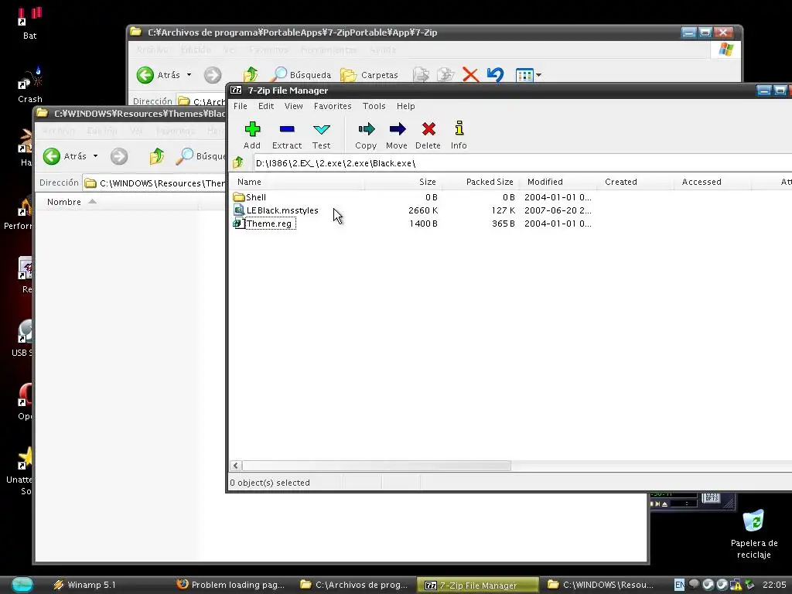Select the Theme.reg file
Image resolution: width=792 pixels, height=594 pixels.
pos(265,224)
